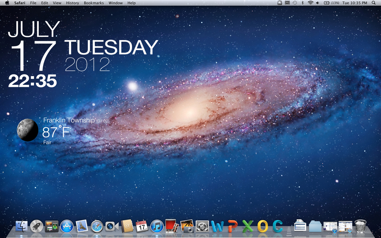Open Spotlight search magnifying glass

click(374, 3)
